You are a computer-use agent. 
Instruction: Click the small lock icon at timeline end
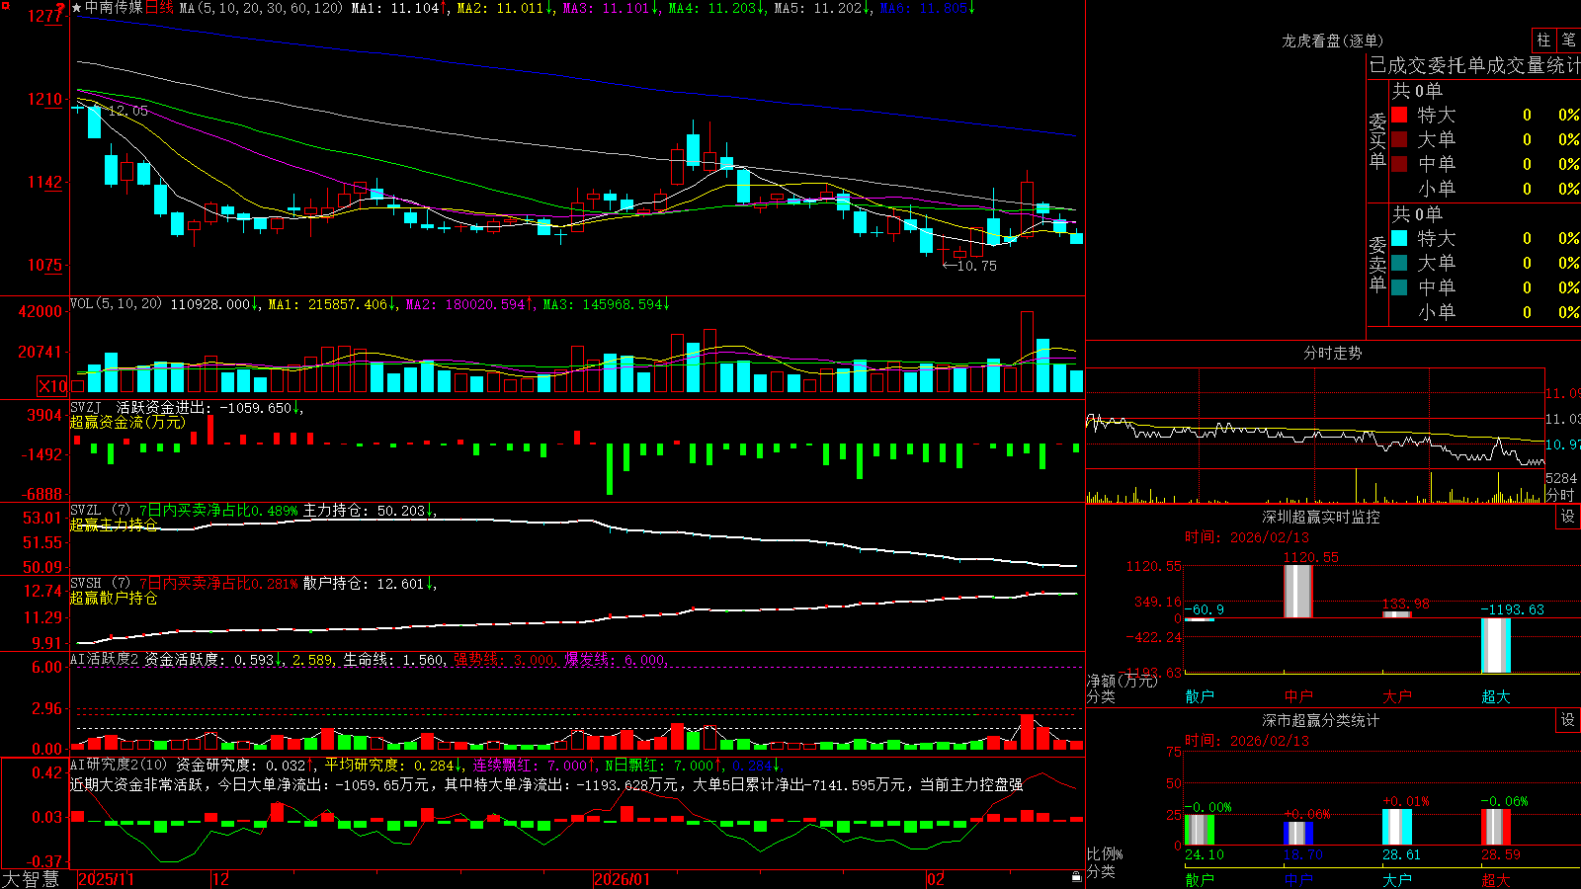[x=1077, y=876]
